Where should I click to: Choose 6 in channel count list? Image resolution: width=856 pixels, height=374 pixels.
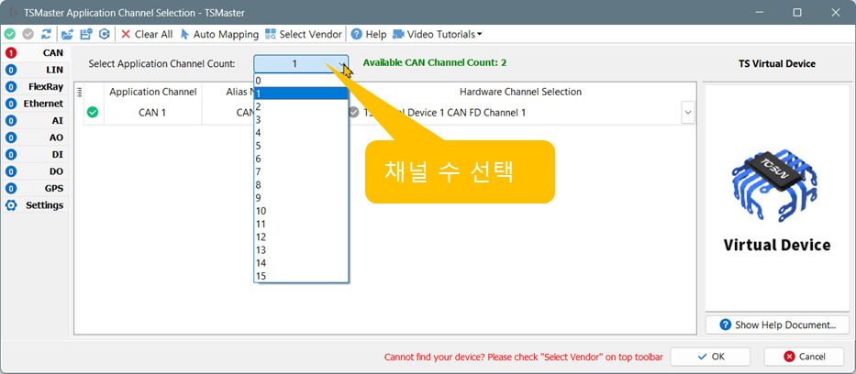301,159
